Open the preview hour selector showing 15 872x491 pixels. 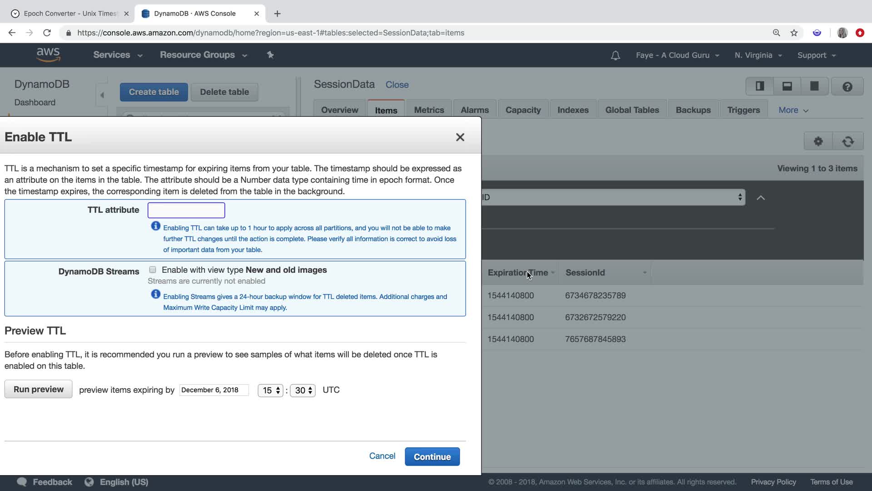(271, 391)
